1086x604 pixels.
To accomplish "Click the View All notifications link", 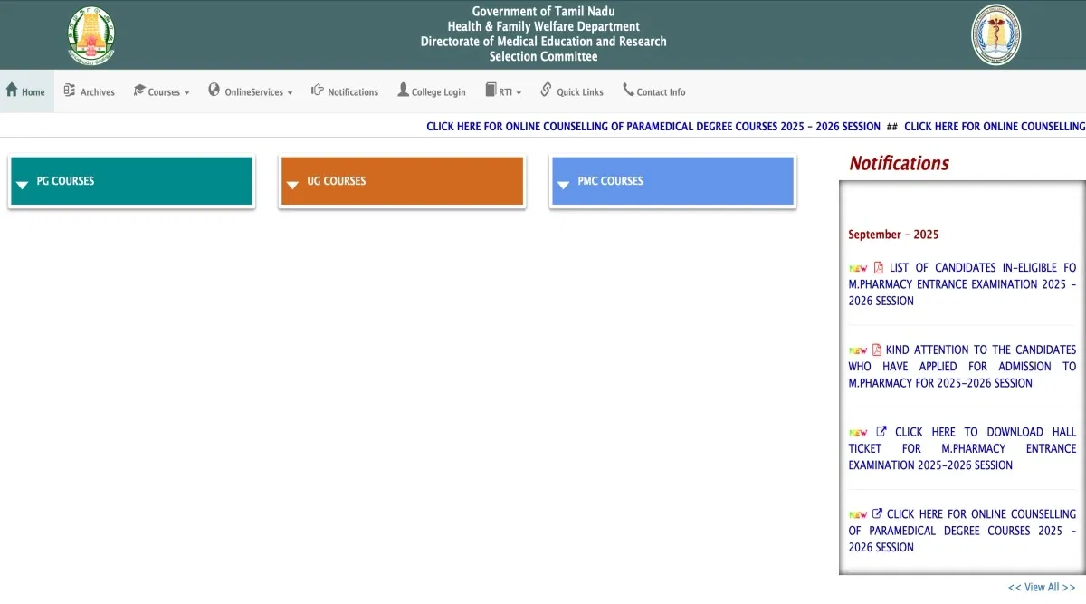I will pos(1042,588).
